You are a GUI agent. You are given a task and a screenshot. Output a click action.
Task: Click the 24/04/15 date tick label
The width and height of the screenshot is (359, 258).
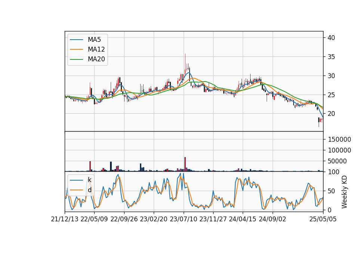(243, 219)
